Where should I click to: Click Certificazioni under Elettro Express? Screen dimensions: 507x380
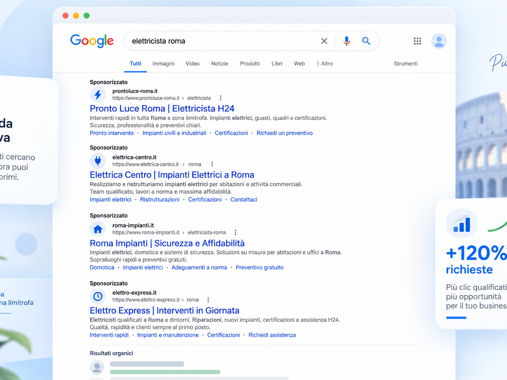(x=223, y=335)
